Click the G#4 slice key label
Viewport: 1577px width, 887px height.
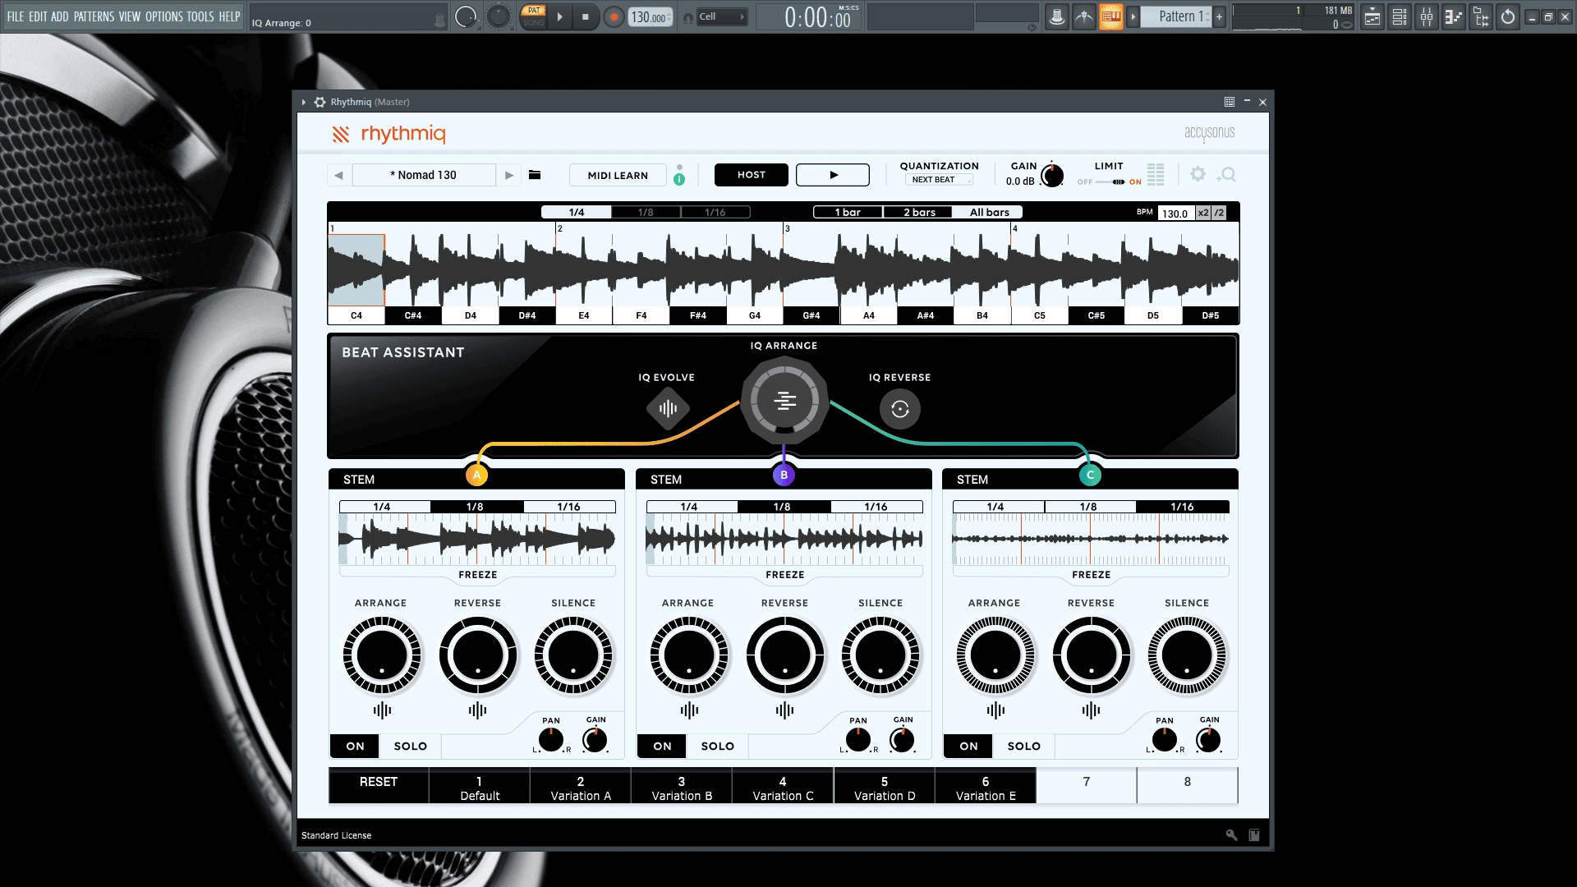click(811, 315)
